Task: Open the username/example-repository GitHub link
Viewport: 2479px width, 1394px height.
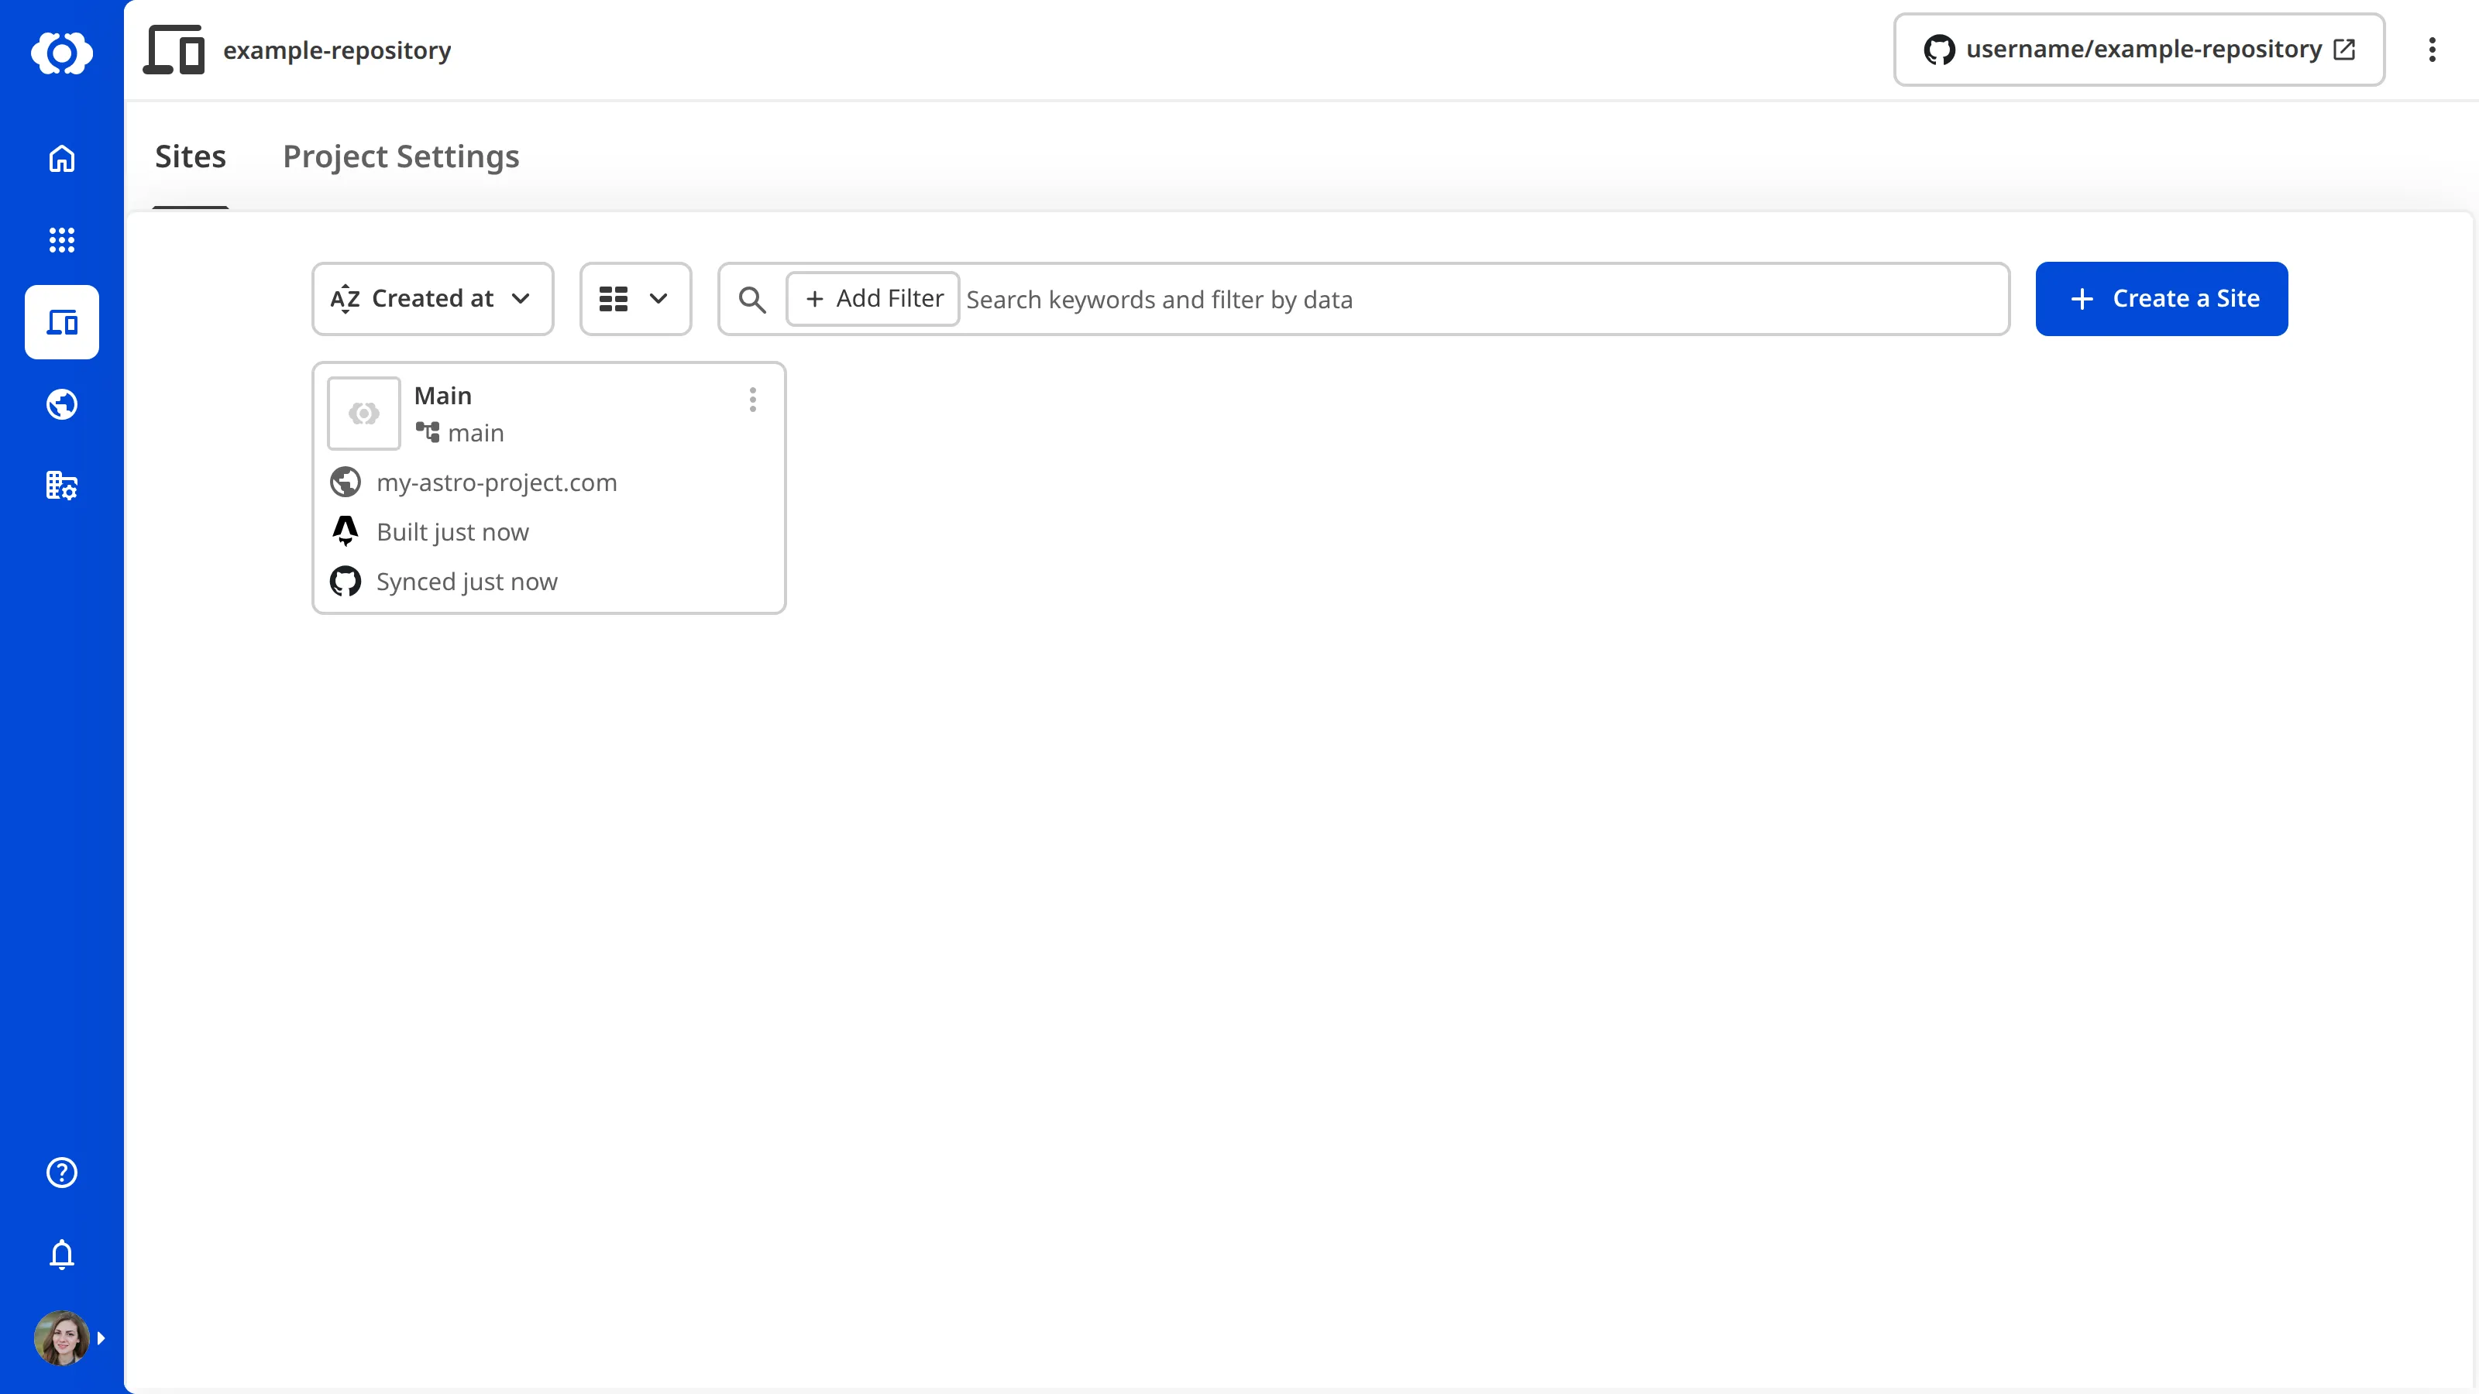Action: (2138, 50)
